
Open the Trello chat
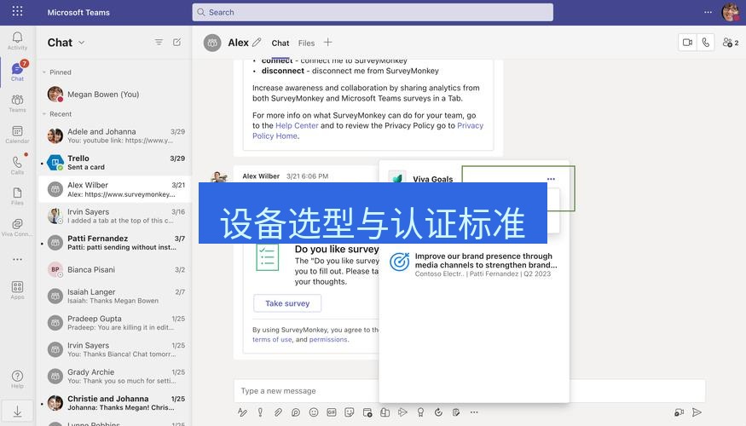tap(114, 162)
